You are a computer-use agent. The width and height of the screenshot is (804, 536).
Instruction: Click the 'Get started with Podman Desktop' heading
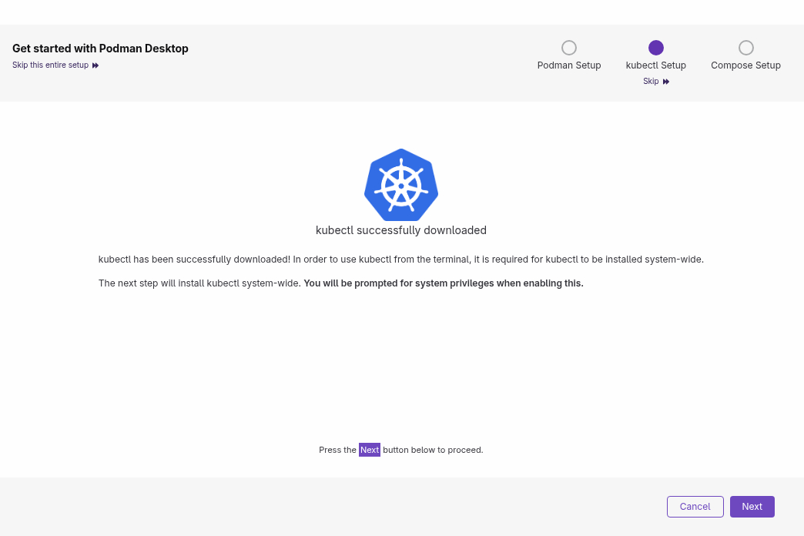[x=100, y=49]
